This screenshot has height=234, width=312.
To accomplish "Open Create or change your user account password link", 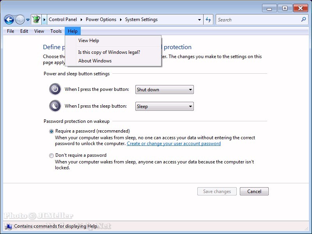I will [174, 144].
